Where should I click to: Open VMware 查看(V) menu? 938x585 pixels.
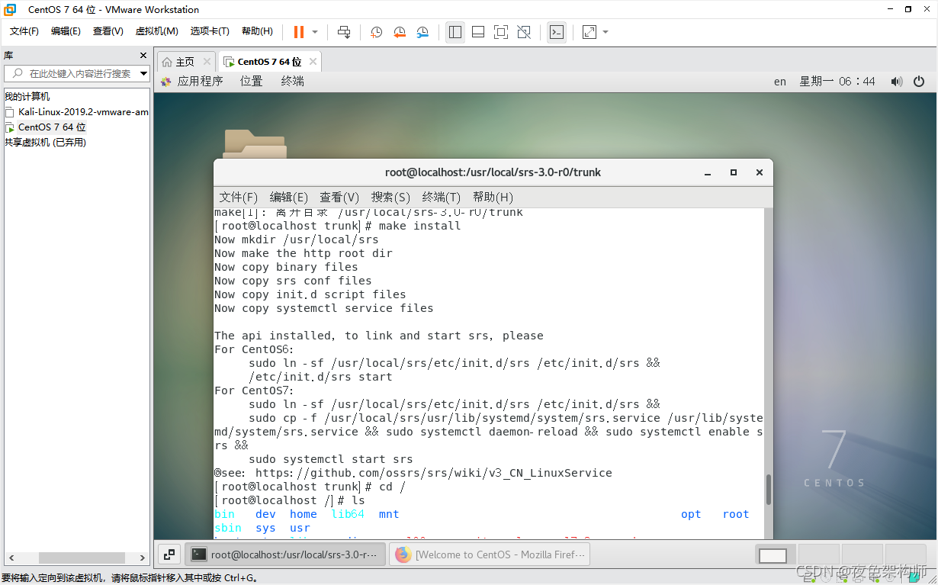pos(108,31)
